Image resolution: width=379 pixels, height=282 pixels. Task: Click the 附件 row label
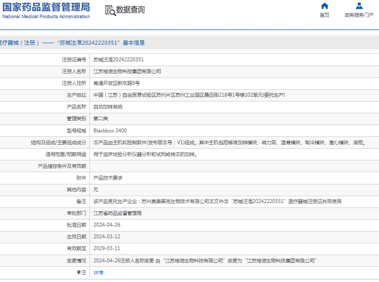[x=81, y=178]
